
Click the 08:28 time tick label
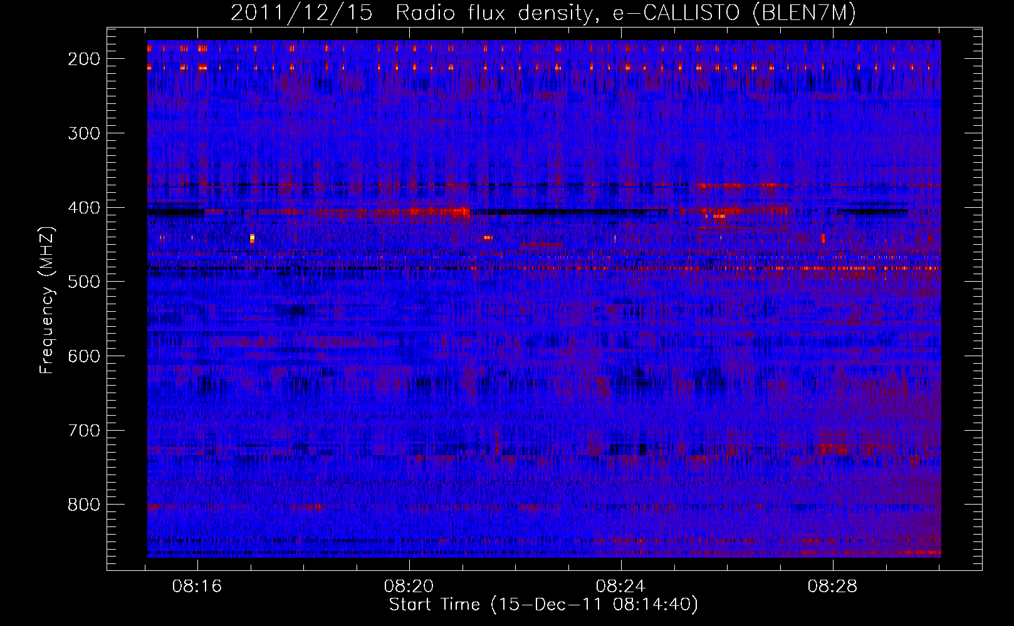pos(832,587)
